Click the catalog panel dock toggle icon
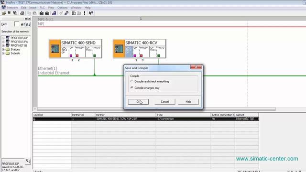Screen dimensions: 306x172 [x=26, y=19]
